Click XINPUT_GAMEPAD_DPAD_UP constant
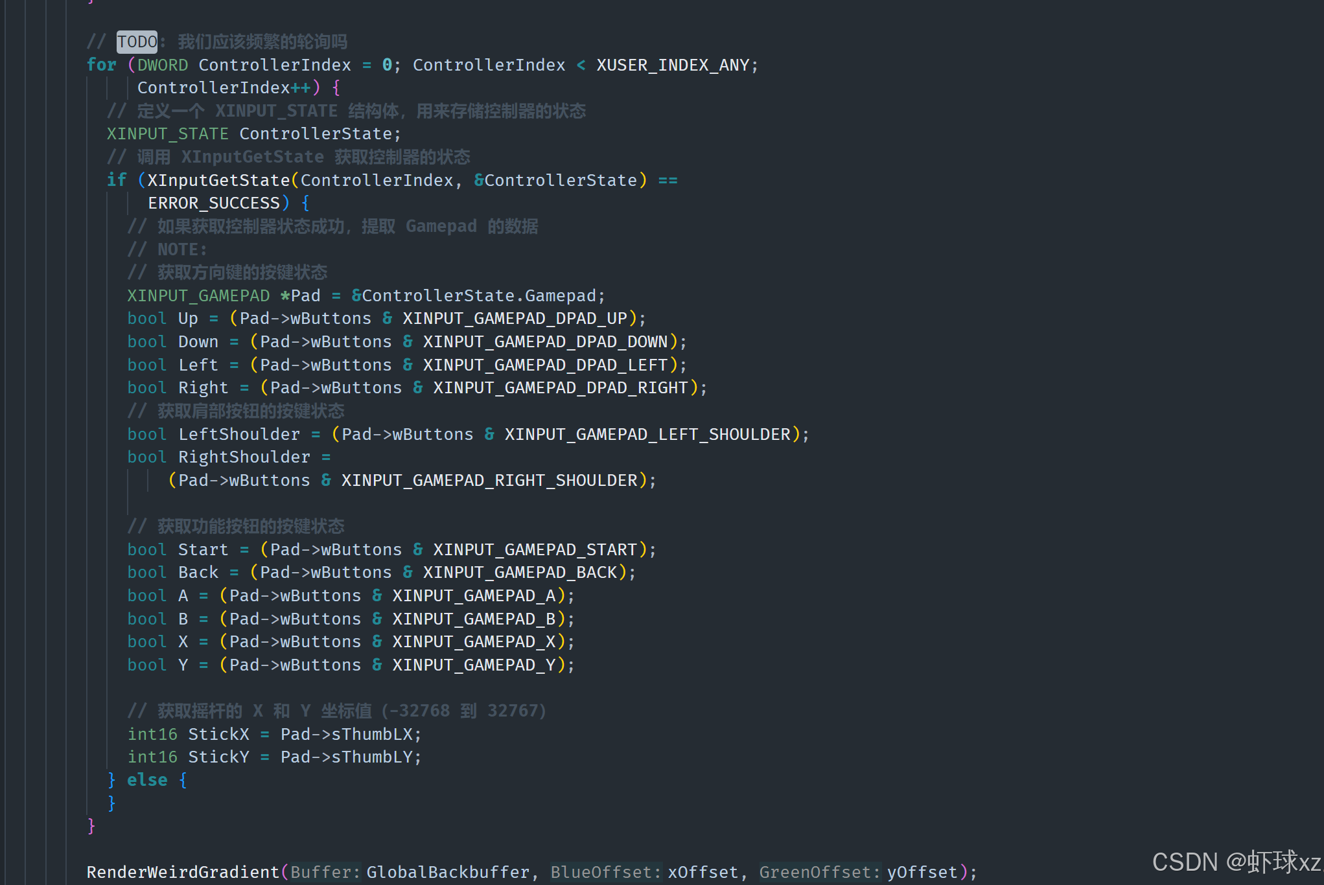Screen dimensions: 1324x885 coord(515,318)
